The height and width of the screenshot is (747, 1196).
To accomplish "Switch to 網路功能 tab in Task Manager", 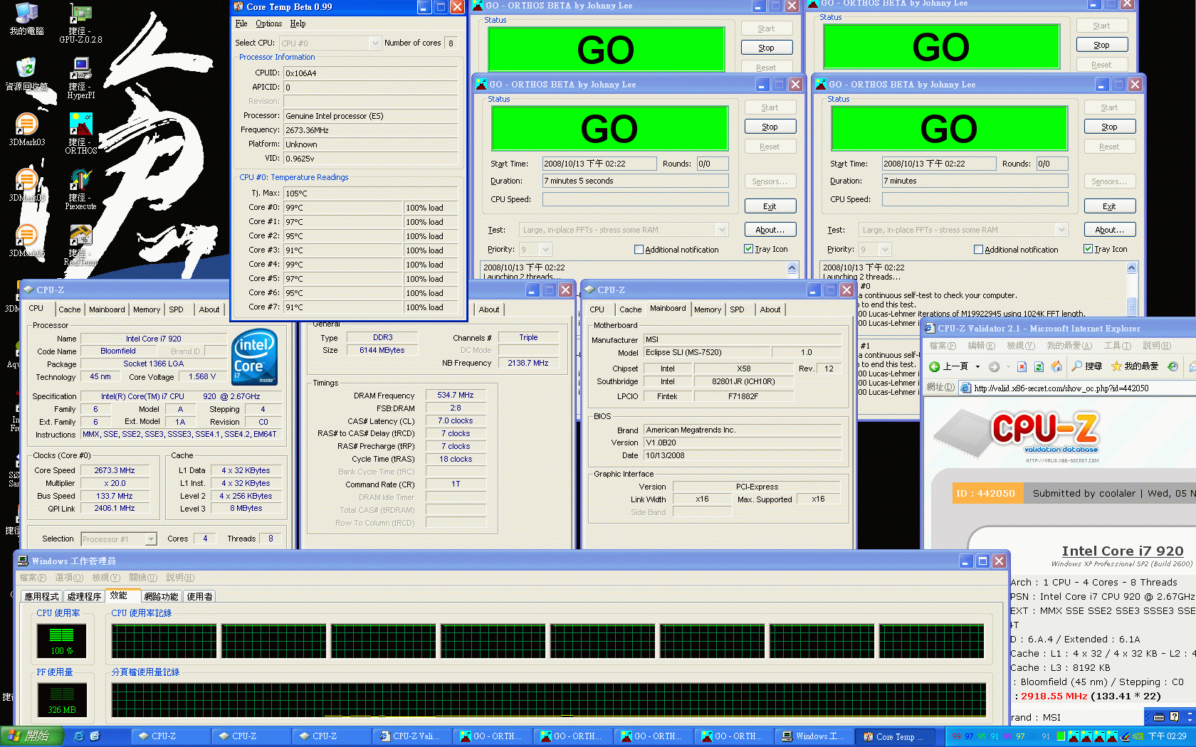I will click(x=161, y=596).
